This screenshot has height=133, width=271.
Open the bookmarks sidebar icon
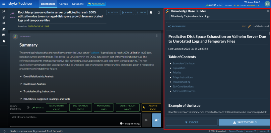(x=4, y=41)
